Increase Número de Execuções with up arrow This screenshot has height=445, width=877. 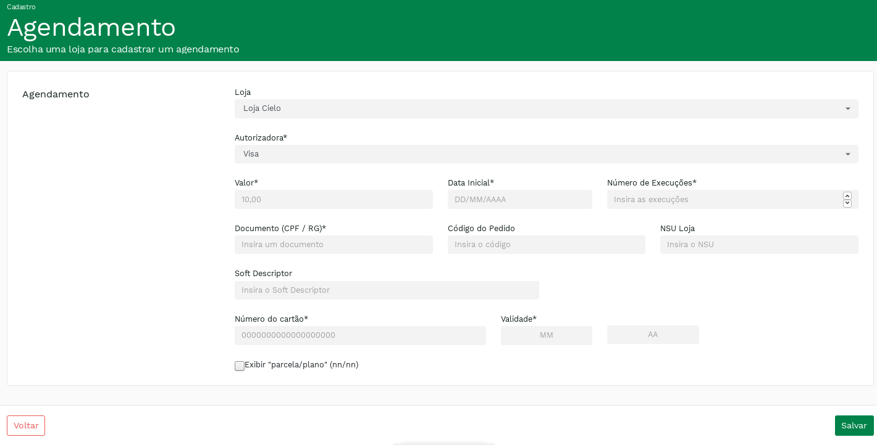pos(847,196)
